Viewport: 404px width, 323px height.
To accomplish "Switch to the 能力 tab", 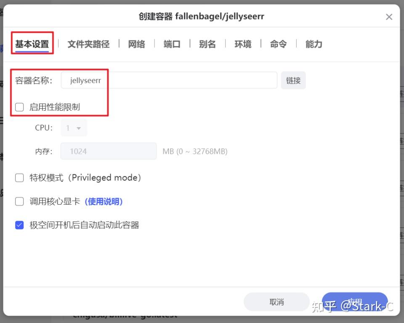I will click(x=313, y=43).
